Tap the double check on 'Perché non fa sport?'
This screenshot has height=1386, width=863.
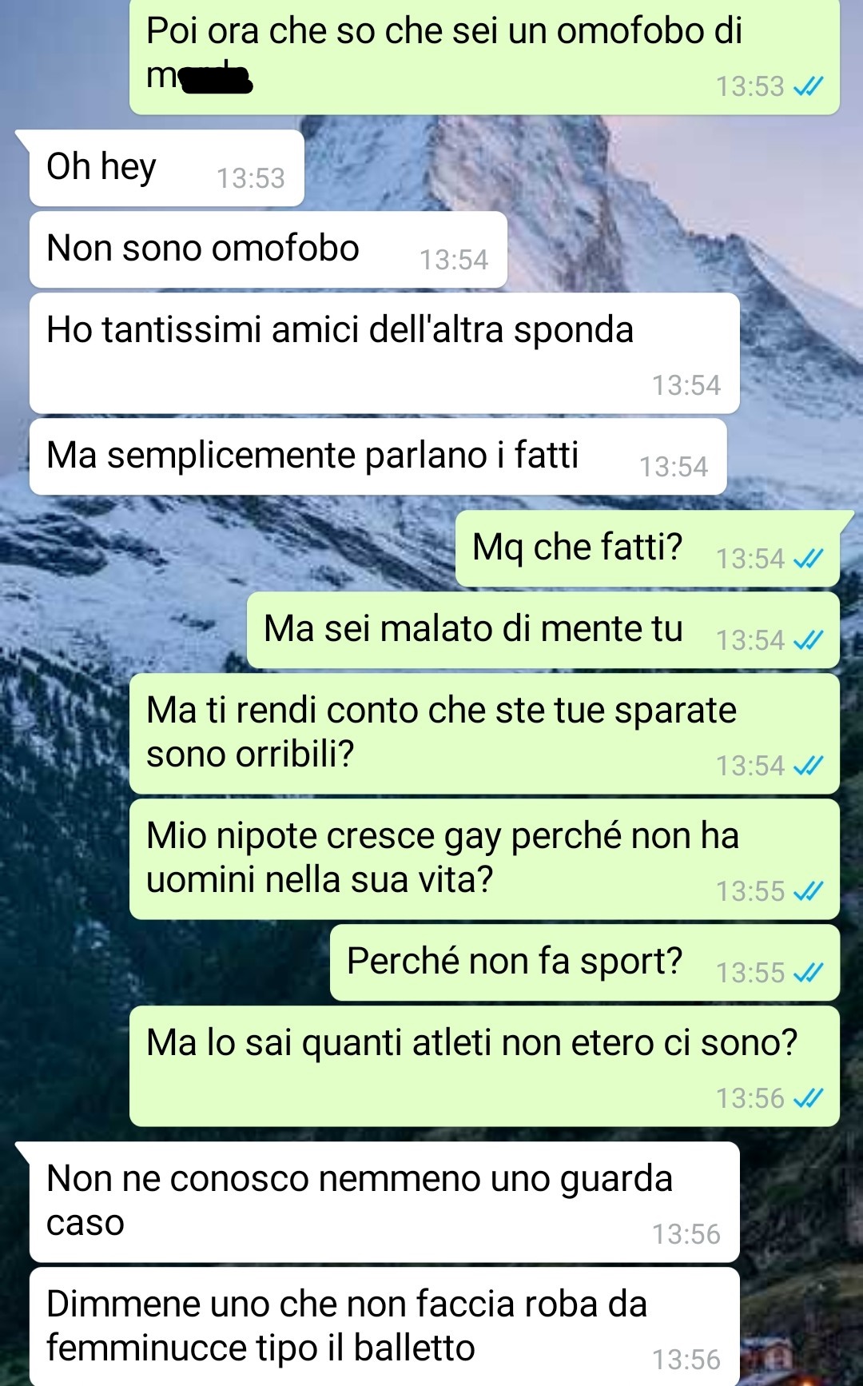tap(808, 972)
